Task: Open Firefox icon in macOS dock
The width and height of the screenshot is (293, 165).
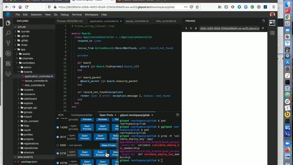Action: click(288, 150)
